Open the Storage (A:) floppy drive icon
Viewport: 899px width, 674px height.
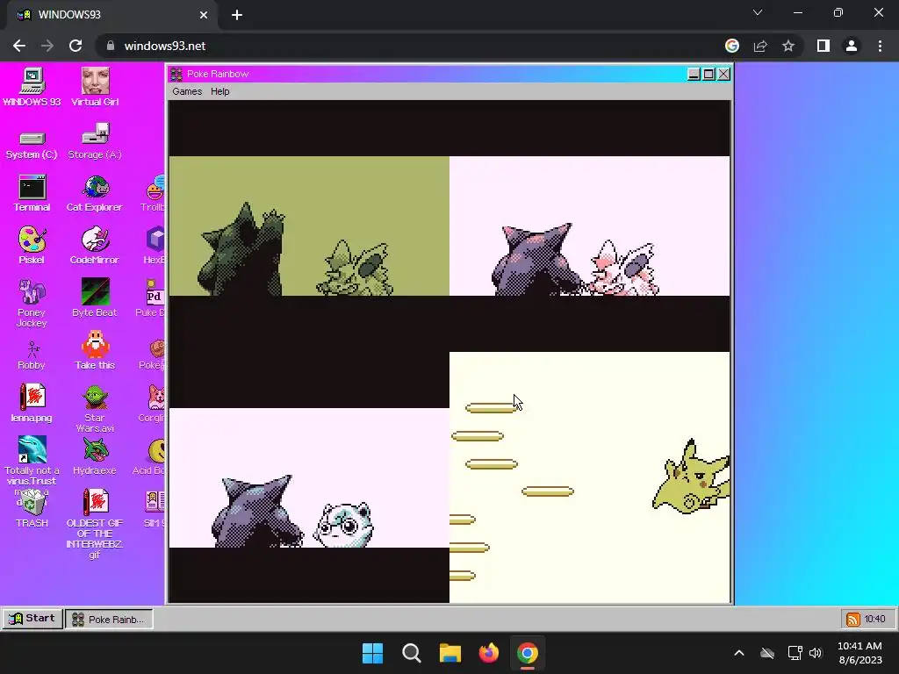(95, 141)
